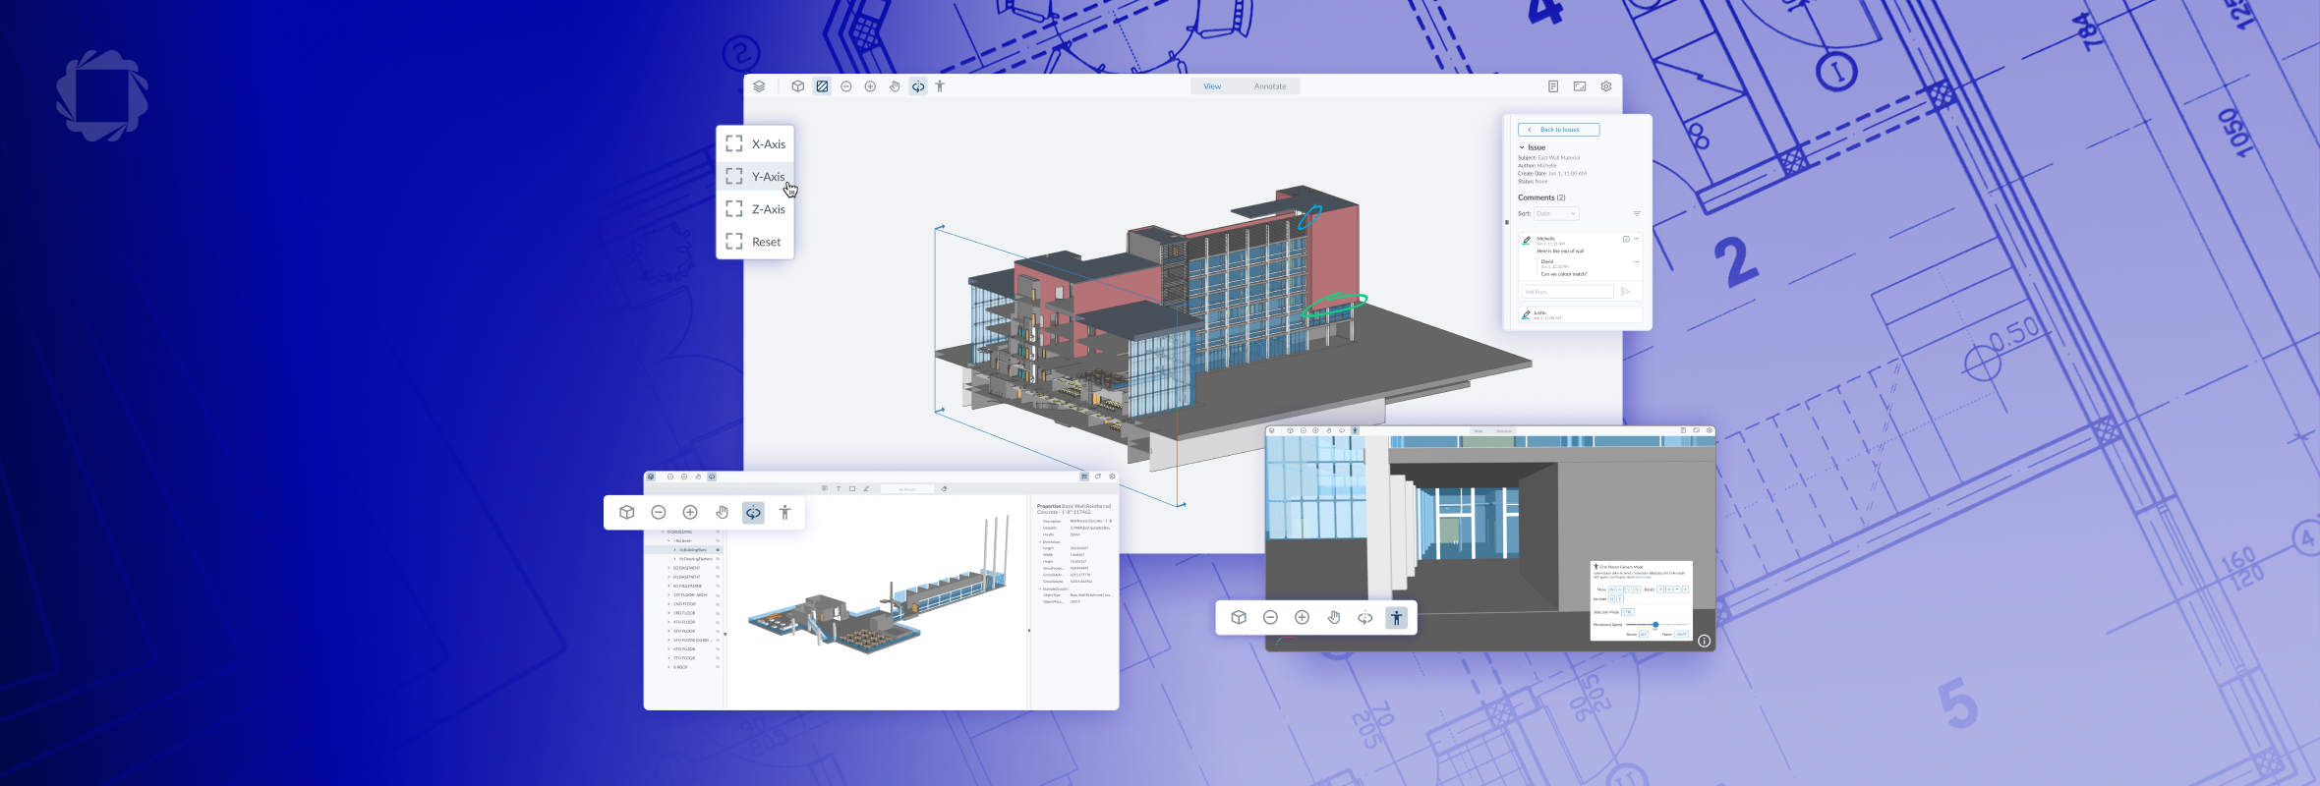Open more options for David's reply
Image resolution: width=2320 pixels, height=786 pixels.
point(1637,261)
